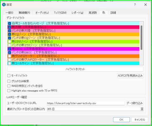Open the レポート(g) tab
This screenshot has height=126, width=152.
tap(78, 13)
